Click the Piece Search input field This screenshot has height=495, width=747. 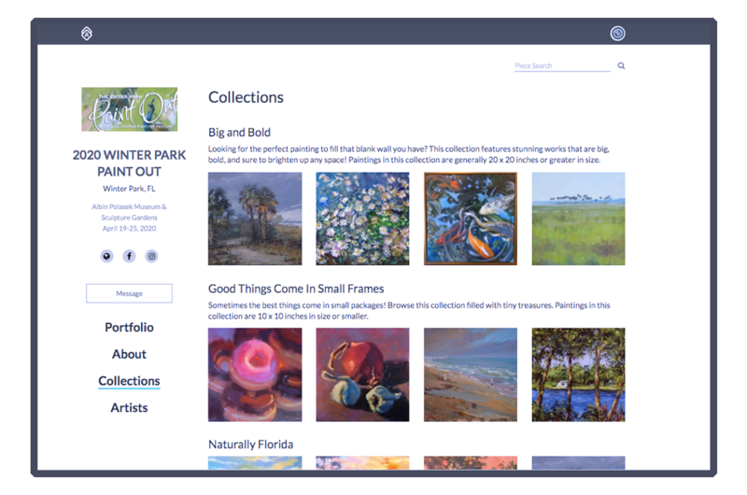[561, 66]
